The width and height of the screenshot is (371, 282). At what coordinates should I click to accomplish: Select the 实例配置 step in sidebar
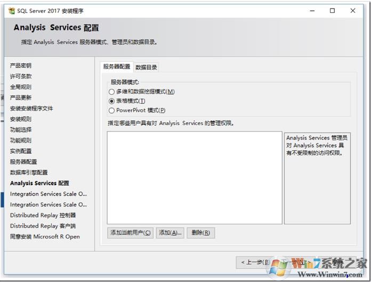[21, 151]
